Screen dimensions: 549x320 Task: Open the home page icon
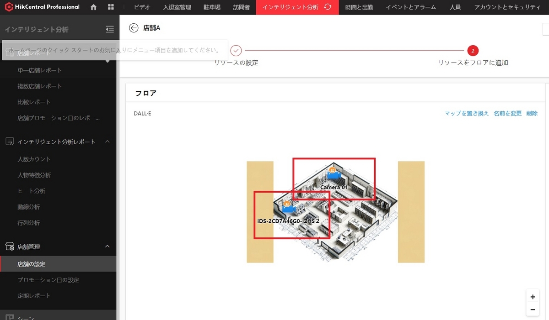point(94,7)
